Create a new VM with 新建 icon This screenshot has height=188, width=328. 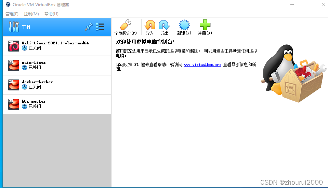184,25
